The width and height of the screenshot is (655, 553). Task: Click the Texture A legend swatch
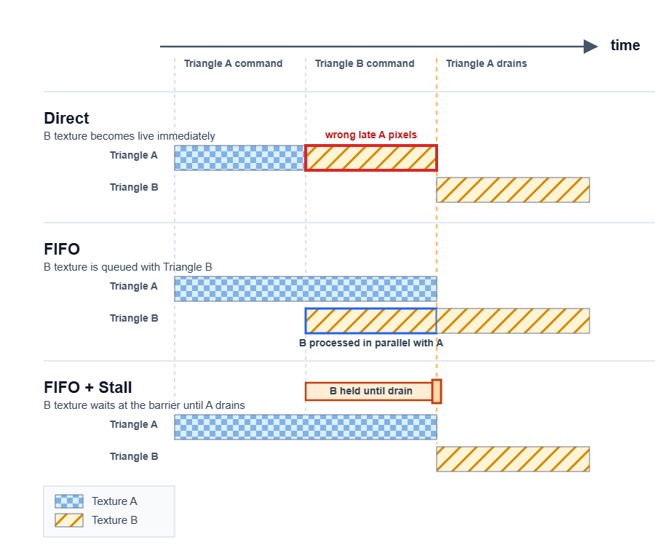click(x=69, y=501)
